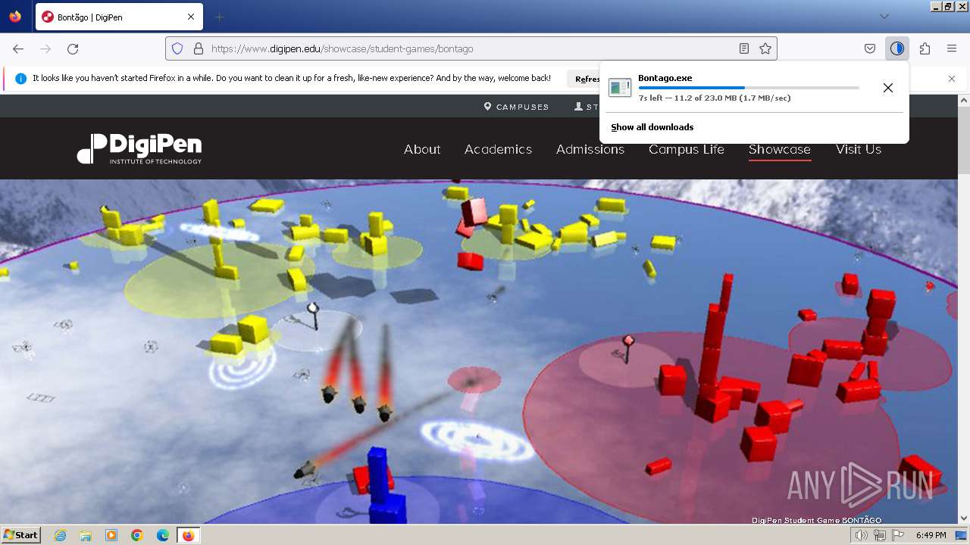
Task: Go back using the browser back arrow
Action: click(18, 48)
